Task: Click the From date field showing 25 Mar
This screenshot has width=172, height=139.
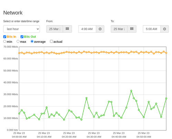Action: (x=55, y=29)
